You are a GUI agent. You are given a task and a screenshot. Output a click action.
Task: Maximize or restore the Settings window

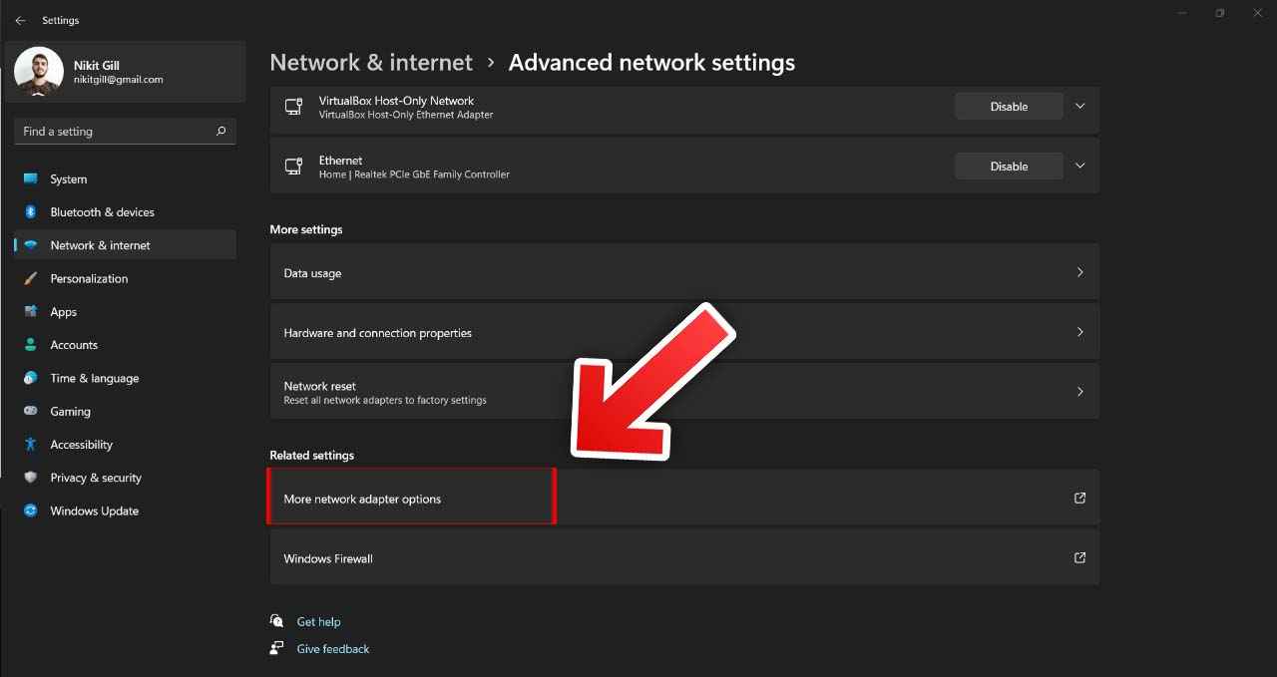[x=1219, y=13]
